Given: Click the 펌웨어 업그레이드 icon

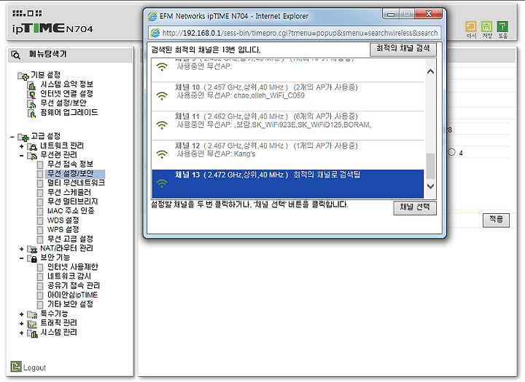Looking at the screenshot, I should 31,114.
